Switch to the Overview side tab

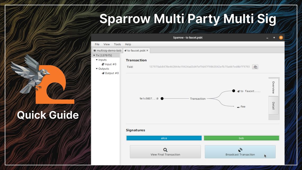pos(273,87)
